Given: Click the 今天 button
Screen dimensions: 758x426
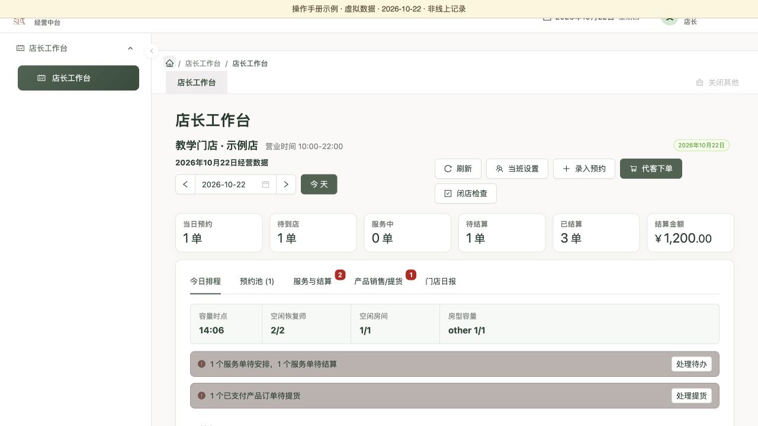Looking at the screenshot, I should pyautogui.click(x=319, y=185).
